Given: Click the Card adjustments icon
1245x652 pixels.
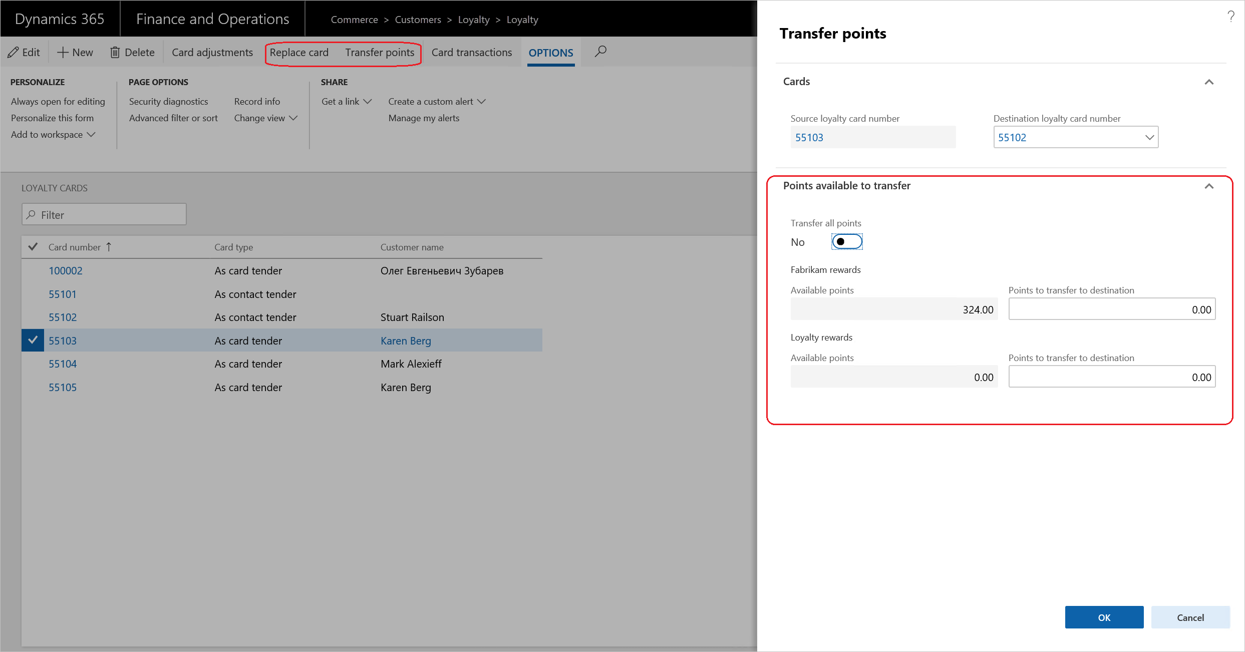Looking at the screenshot, I should tap(212, 52).
